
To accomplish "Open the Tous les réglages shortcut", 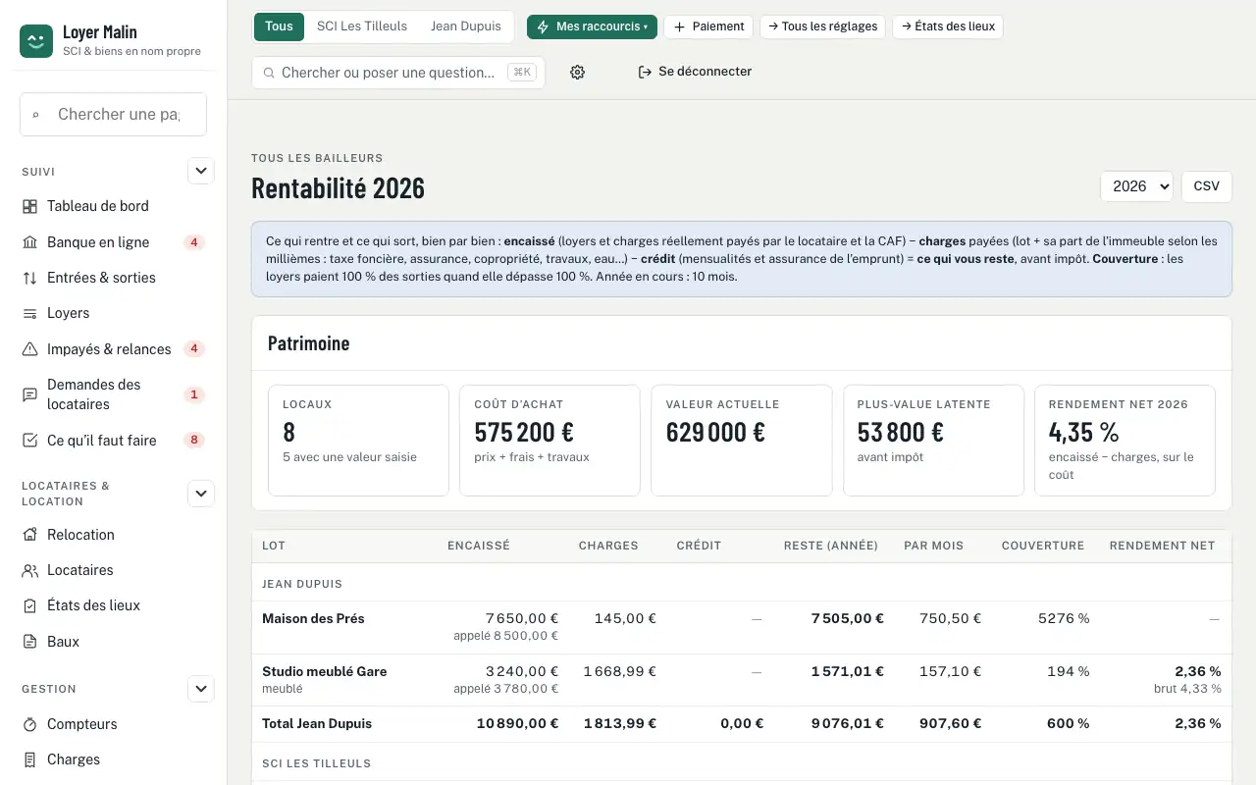I will (x=823, y=26).
